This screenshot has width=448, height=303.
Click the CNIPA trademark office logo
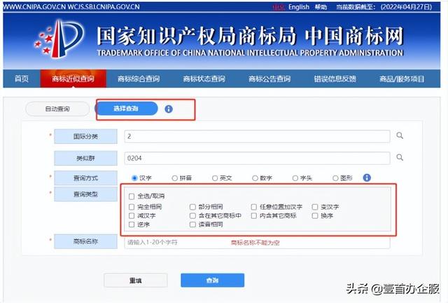tap(59, 39)
